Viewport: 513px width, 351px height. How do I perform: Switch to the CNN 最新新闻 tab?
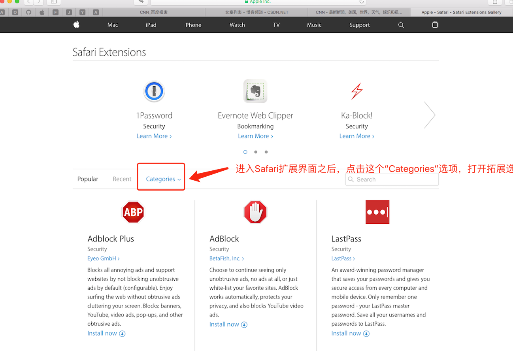tap(359, 12)
